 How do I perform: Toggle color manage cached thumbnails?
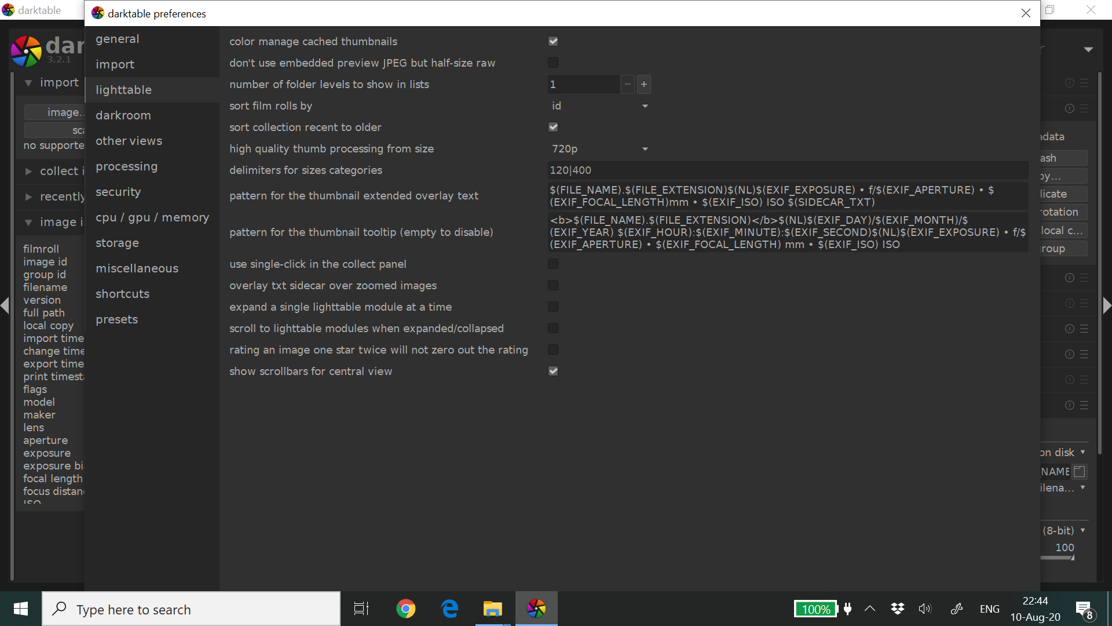pyautogui.click(x=553, y=41)
